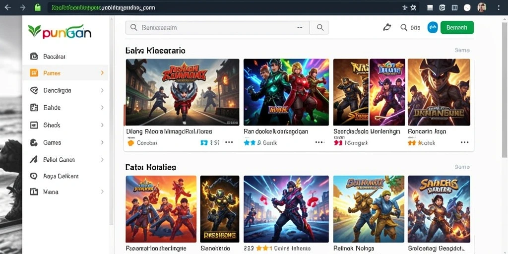The height and width of the screenshot is (254, 508).
Task: Click the outlined bookmark star icon
Action: (413, 7)
